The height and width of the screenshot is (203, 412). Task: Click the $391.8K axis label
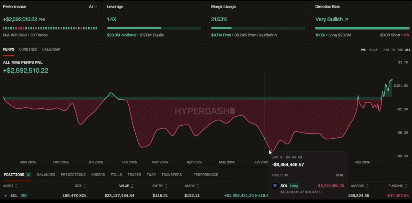[x=401, y=86]
